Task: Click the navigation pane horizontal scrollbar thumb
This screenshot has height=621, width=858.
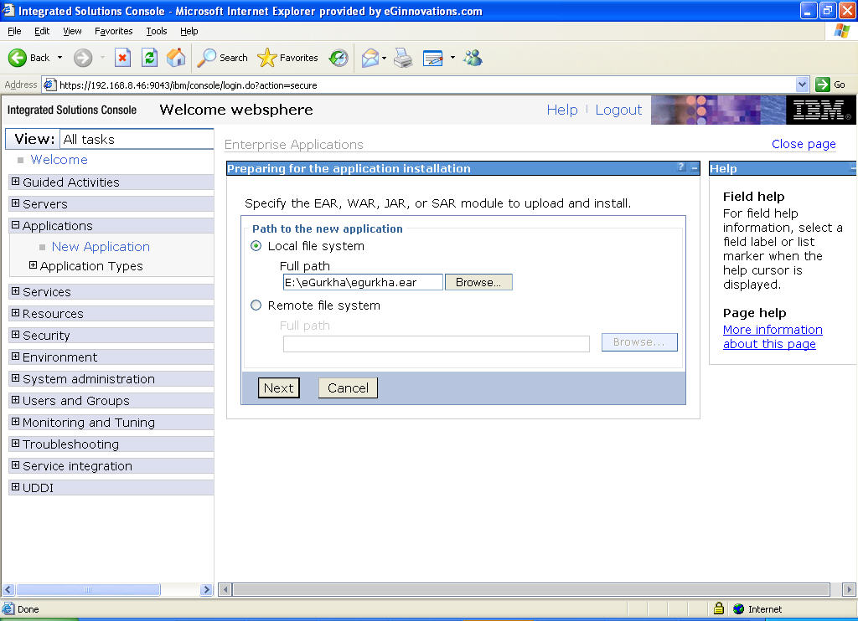Action: tap(87, 589)
